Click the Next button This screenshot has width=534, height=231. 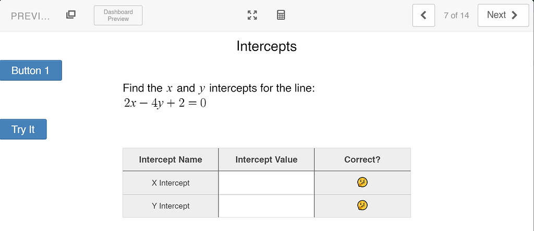click(x=503, y=15)
